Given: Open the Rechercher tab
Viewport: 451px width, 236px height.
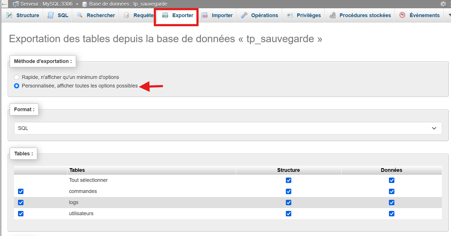Looking at the screenshot, I should point(96,15).
